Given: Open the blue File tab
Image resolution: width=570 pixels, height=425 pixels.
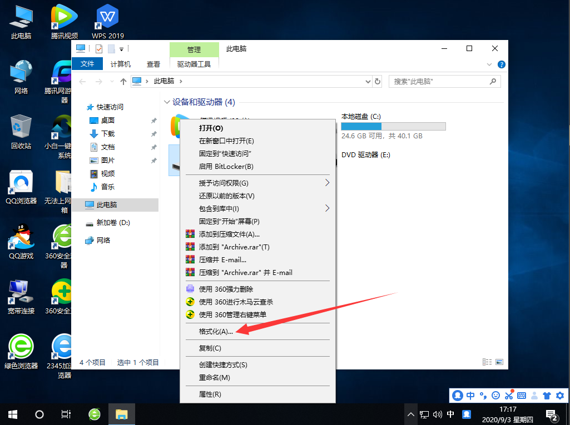Looking at the screenshot, I should point(87,64).
